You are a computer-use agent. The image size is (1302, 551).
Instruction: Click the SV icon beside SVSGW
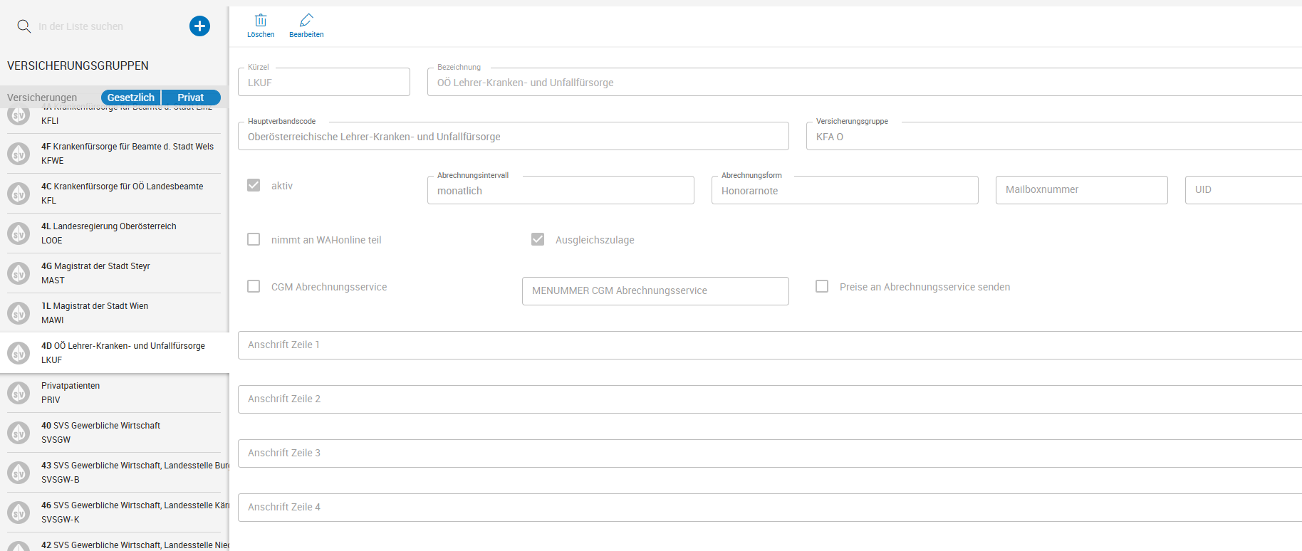(x=19, y=432)
